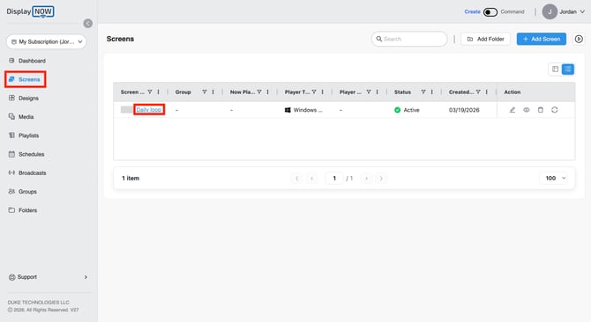Click the Jordan avatar icon

point(550,12)
